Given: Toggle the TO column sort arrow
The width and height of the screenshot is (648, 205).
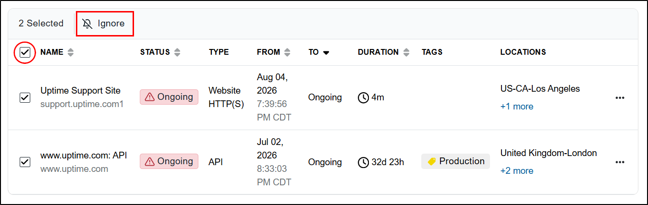Looking at the screenshot, I should [326, 53].
